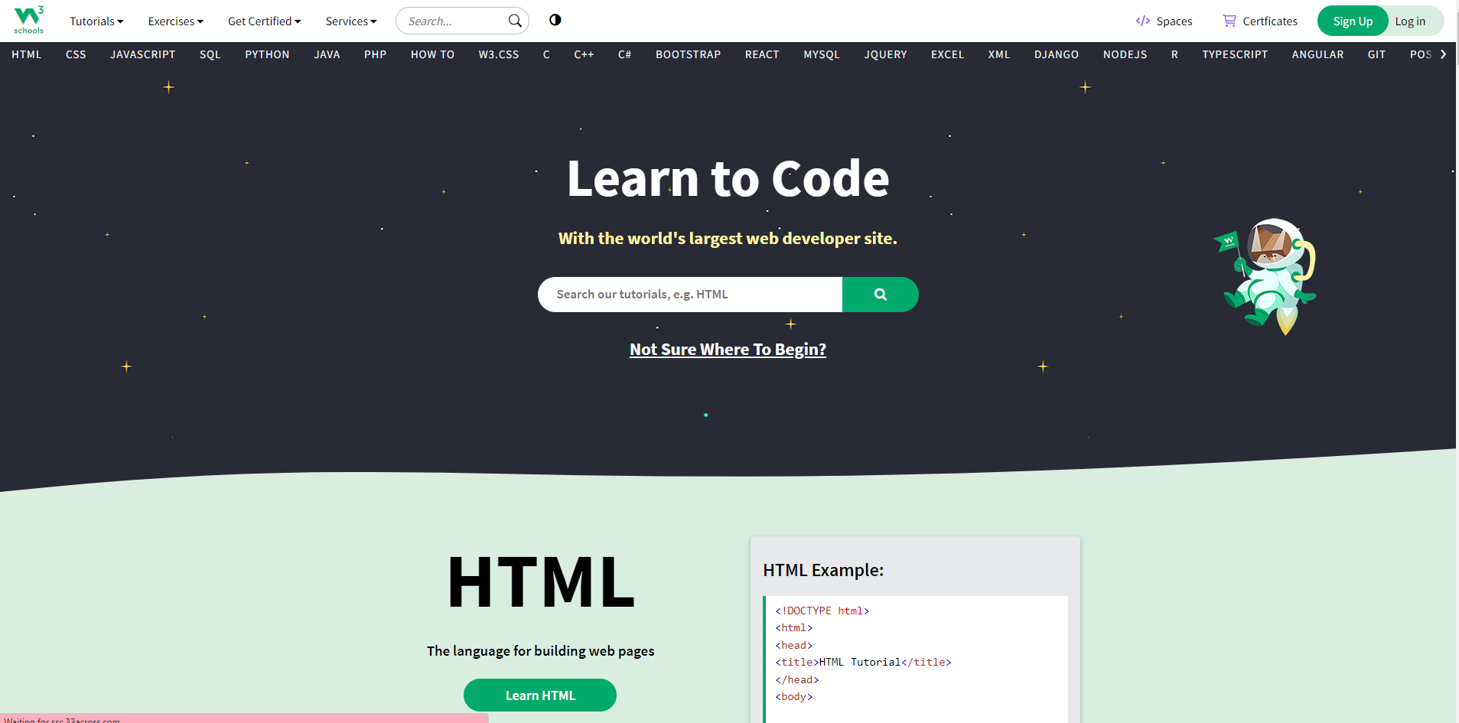The image size is (1459, 723).
Task: Toggle dark mode with the half-circle icon
Action: pos(555,20)
